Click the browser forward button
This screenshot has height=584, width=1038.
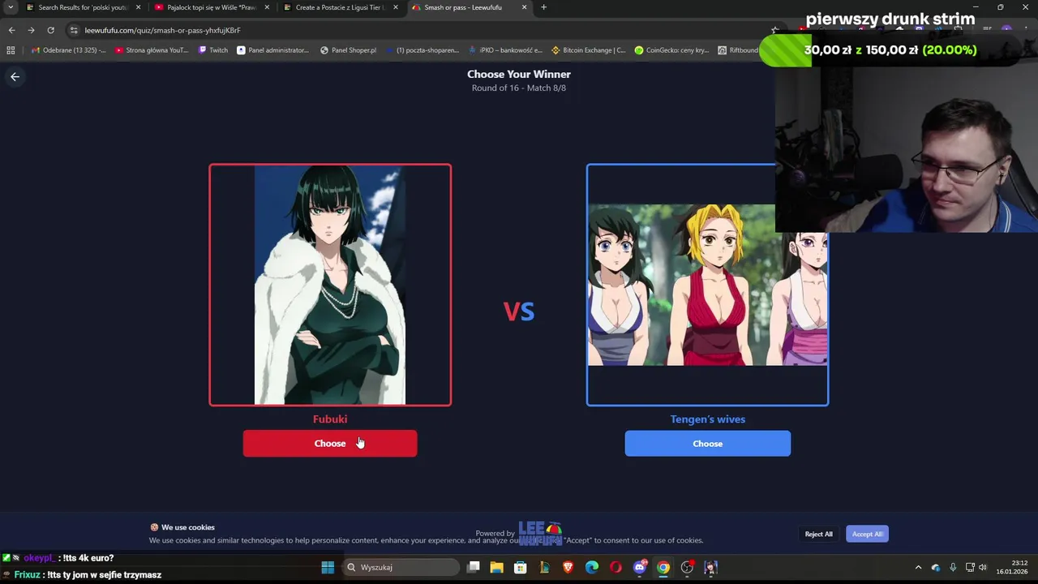pos(31,30)
